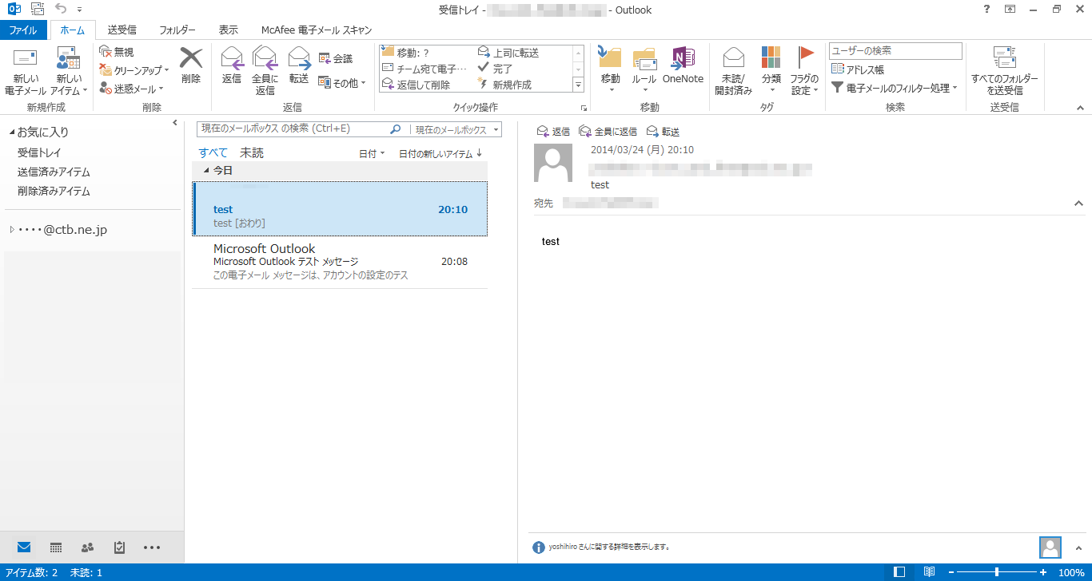Expand the quick steps gallery

[578, 85]
